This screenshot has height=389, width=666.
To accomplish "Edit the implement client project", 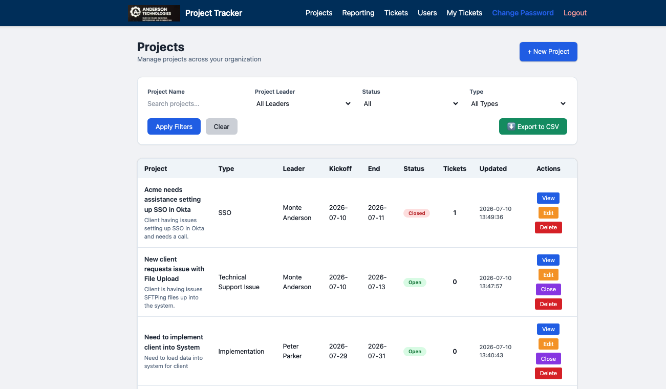I will [x=548, y=344].
